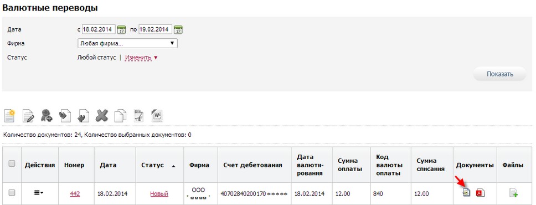Click the toolbar Word export icon
This screenshot has height=205, width=536.
tap(157, 116)
